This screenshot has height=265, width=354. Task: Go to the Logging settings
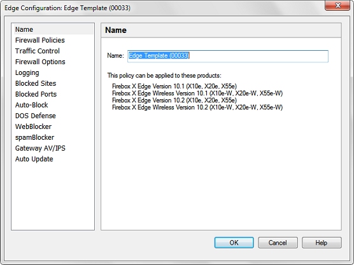pos(27,72)
